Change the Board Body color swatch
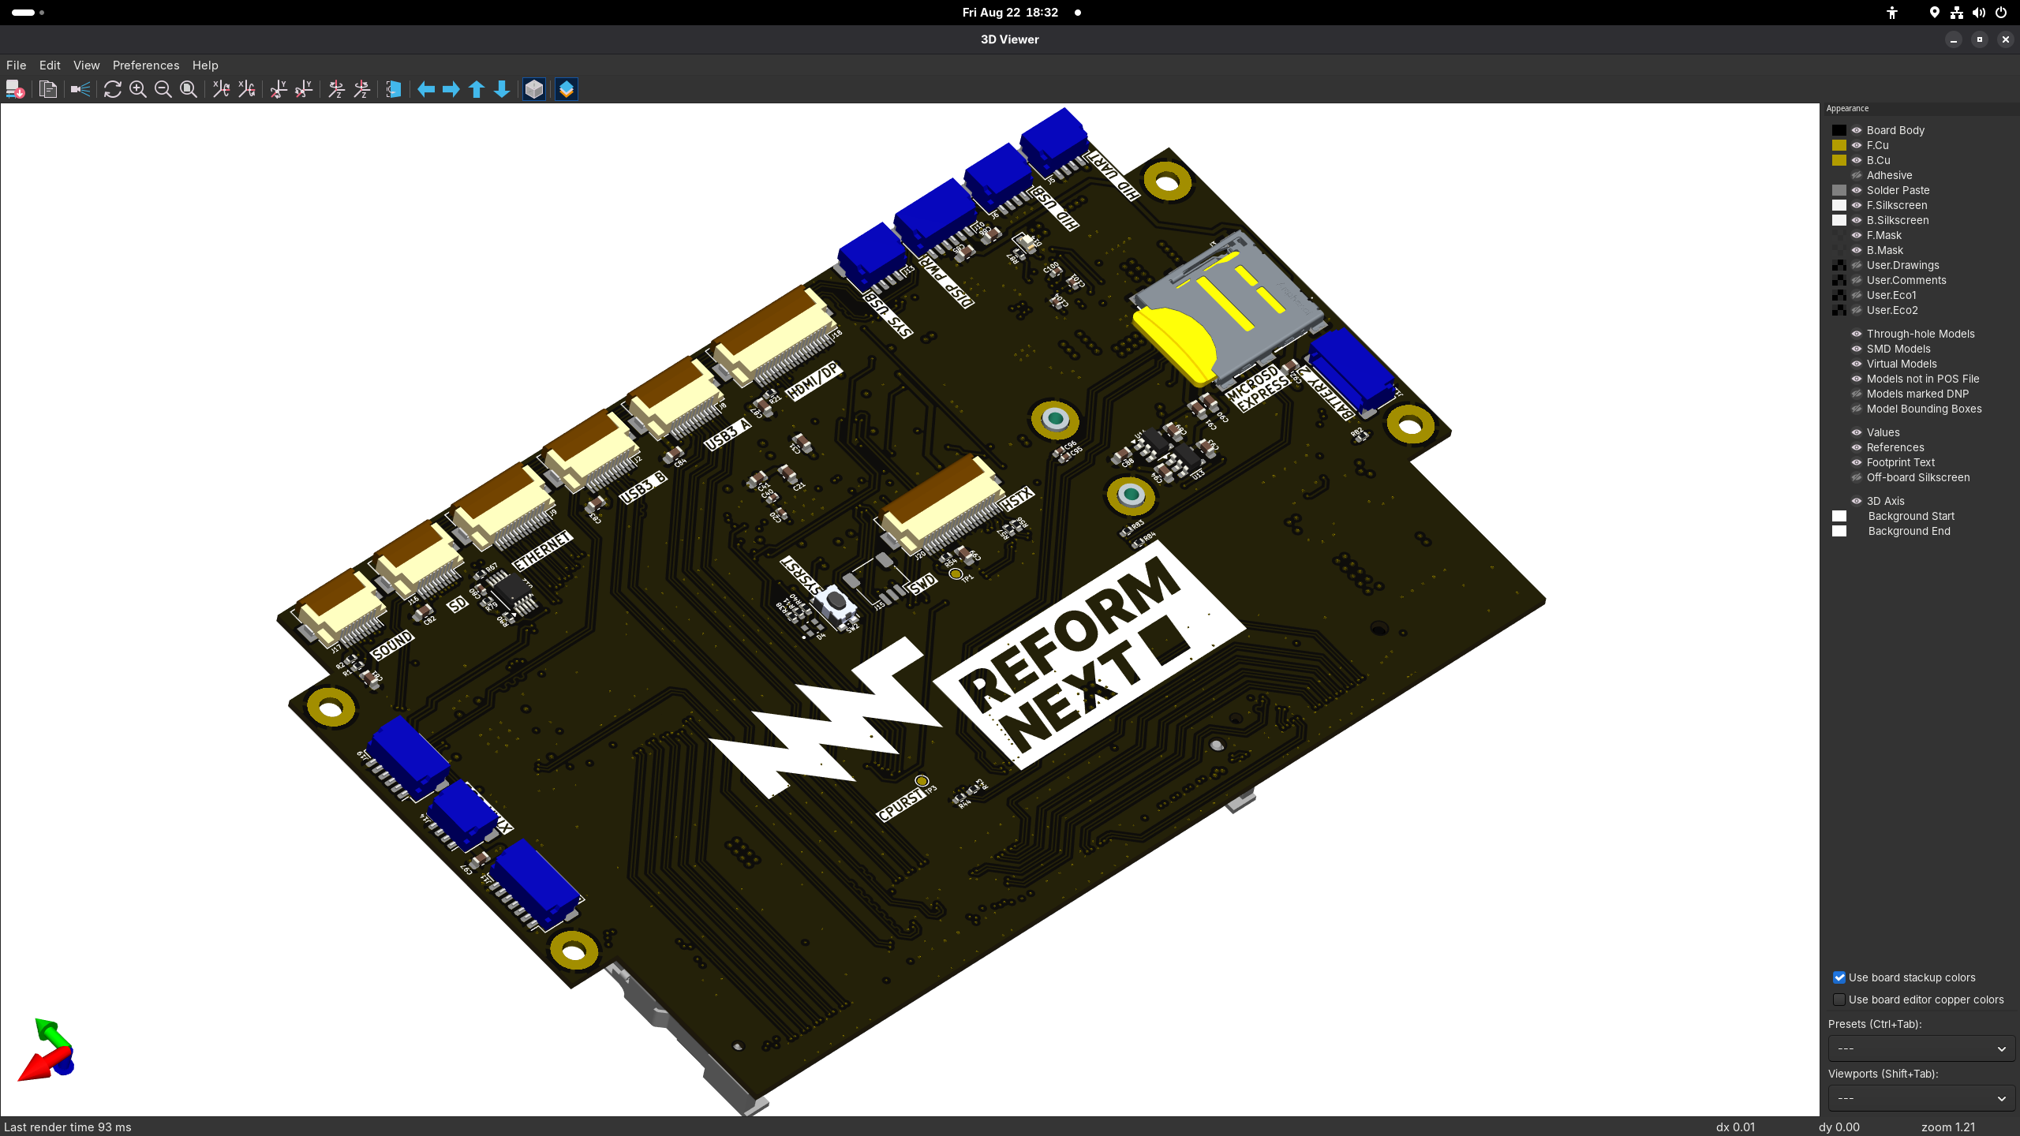Image resolution: width=2020 pixels, height=1136 pixels. (x=1839, y=130)
